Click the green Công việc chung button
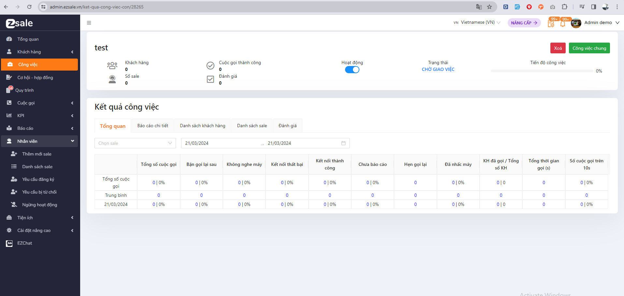 click(x=589, y=48)
